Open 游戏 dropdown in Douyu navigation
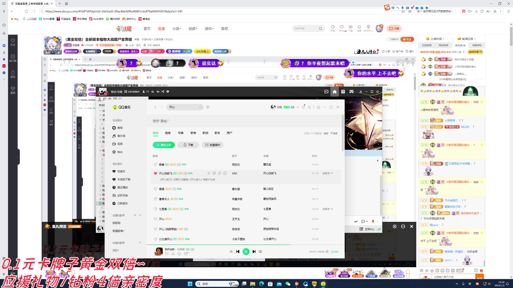This screenshot has width=513, height=288. point(209,29)
